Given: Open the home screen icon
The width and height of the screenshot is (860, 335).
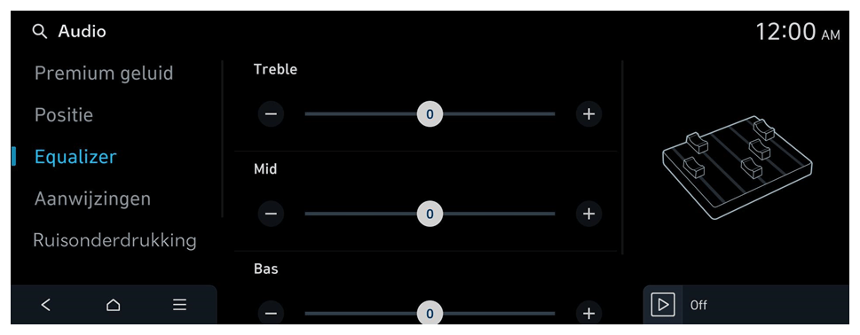Looking at the screenshot, I should click(113, 305).
